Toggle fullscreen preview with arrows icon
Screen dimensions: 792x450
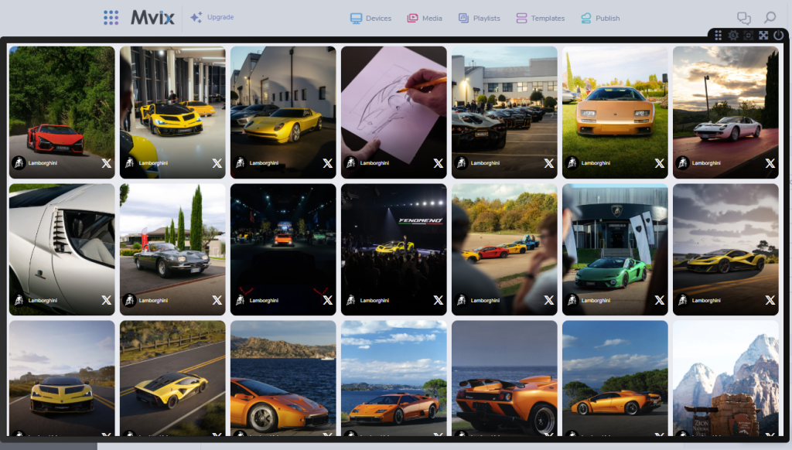tap(763, 36)
